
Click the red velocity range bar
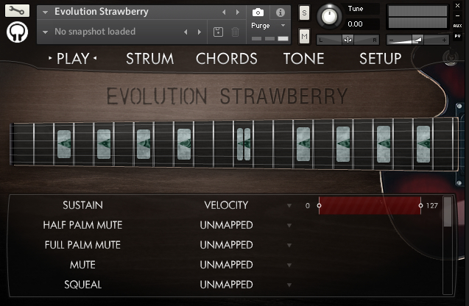370,206
